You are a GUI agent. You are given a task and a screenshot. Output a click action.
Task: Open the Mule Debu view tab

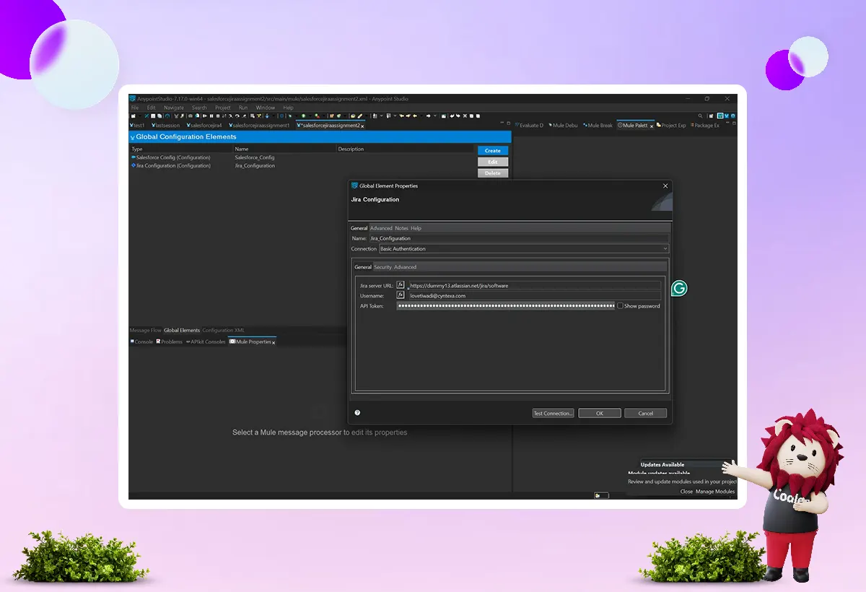[x=563, y=126]
